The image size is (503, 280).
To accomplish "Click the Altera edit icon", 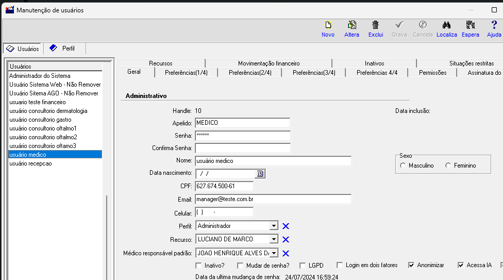I will point(351,25).
